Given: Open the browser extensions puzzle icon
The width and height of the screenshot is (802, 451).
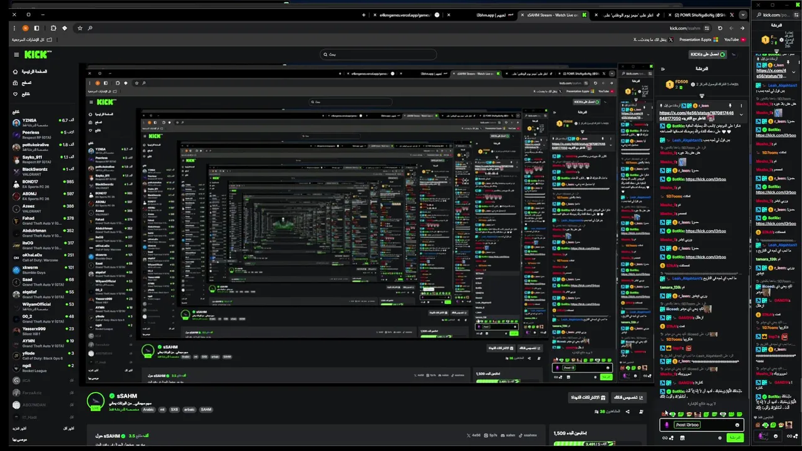Looking at the screenshot, I should pos(53,28).
